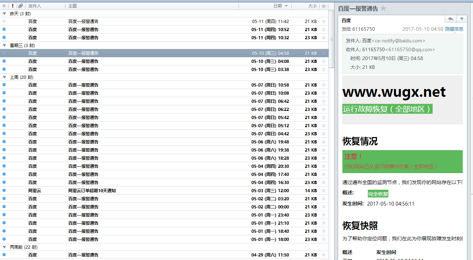
Task: Star the selected 05-10 04:58 email
Action: coord(324,53)
